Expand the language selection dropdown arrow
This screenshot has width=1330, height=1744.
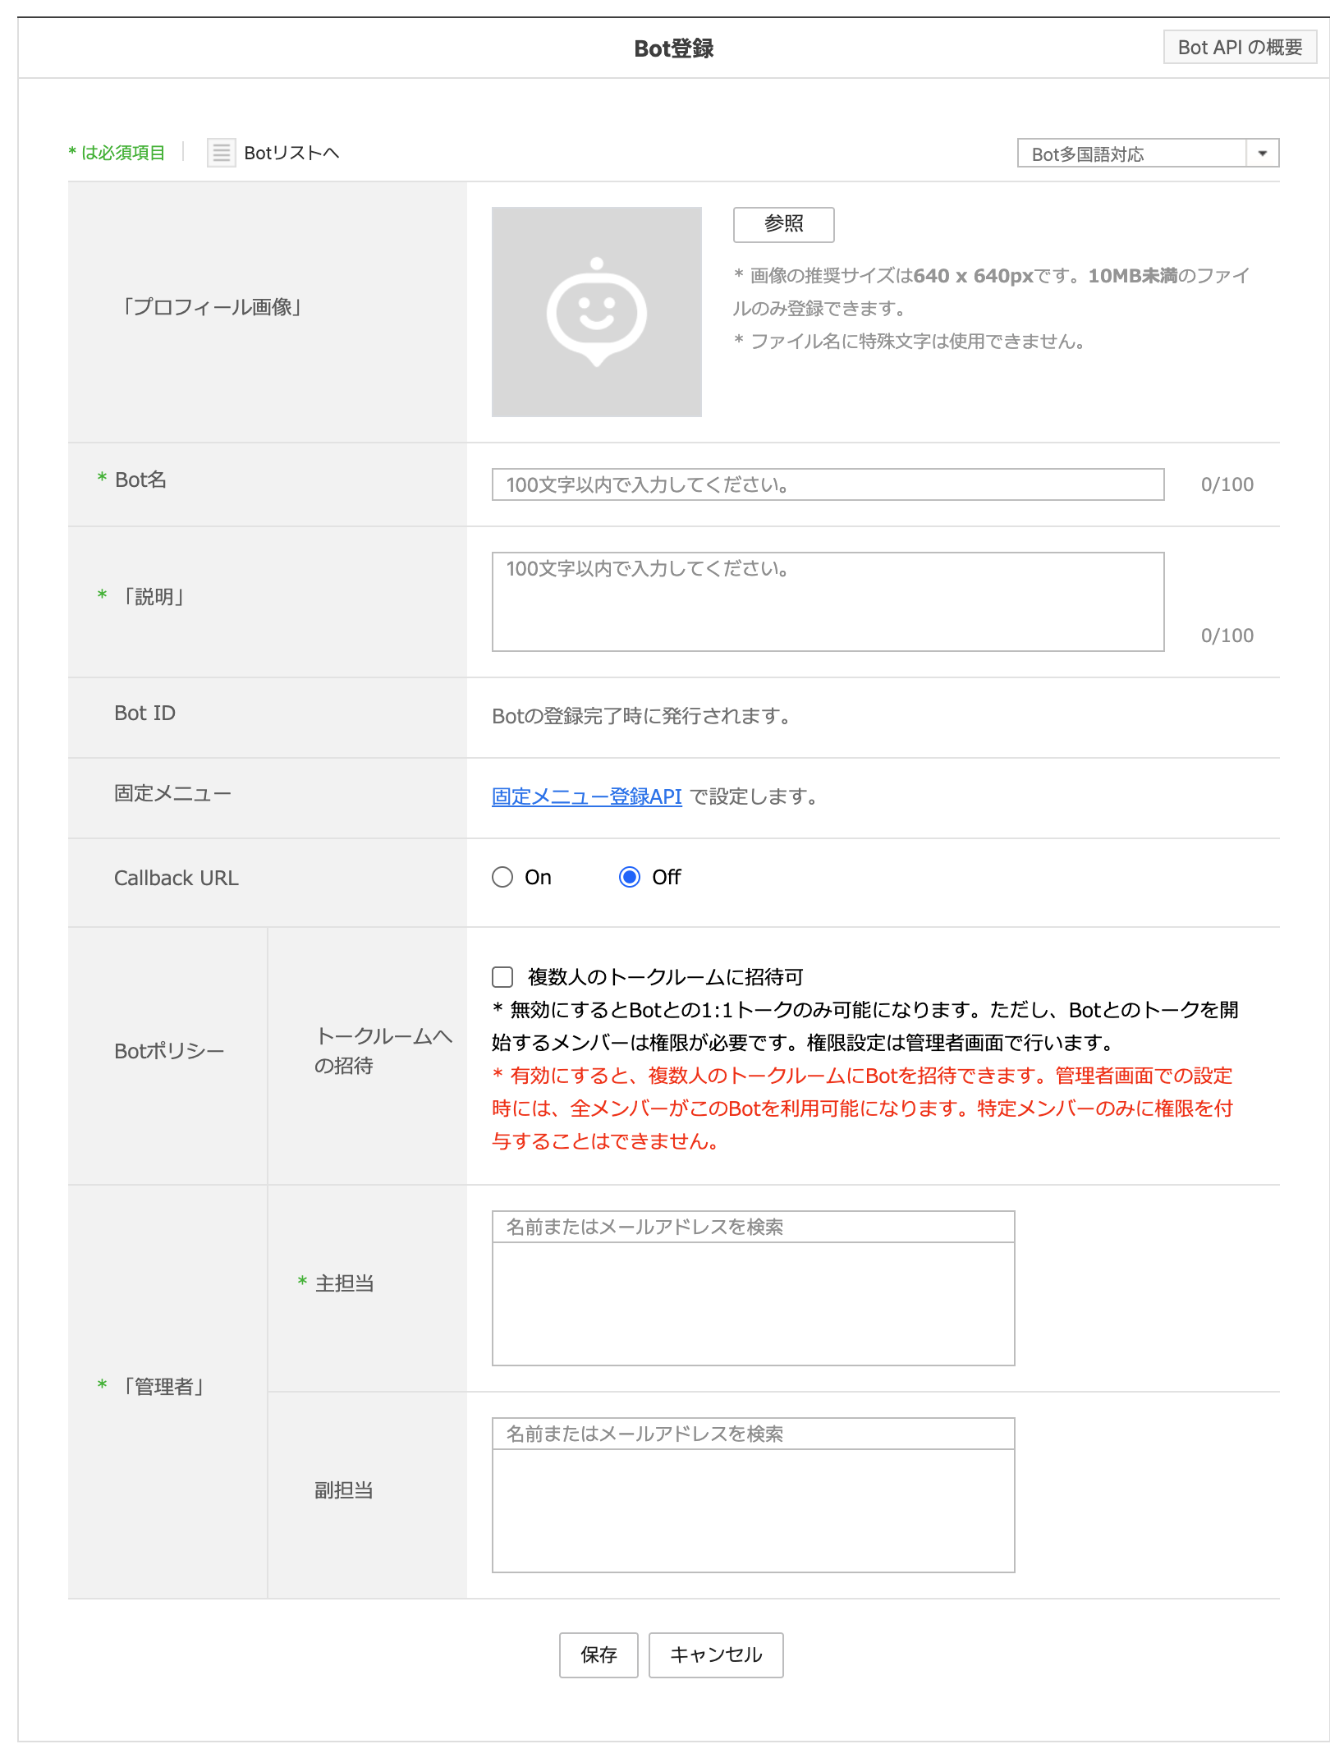tap(1262, 153)
